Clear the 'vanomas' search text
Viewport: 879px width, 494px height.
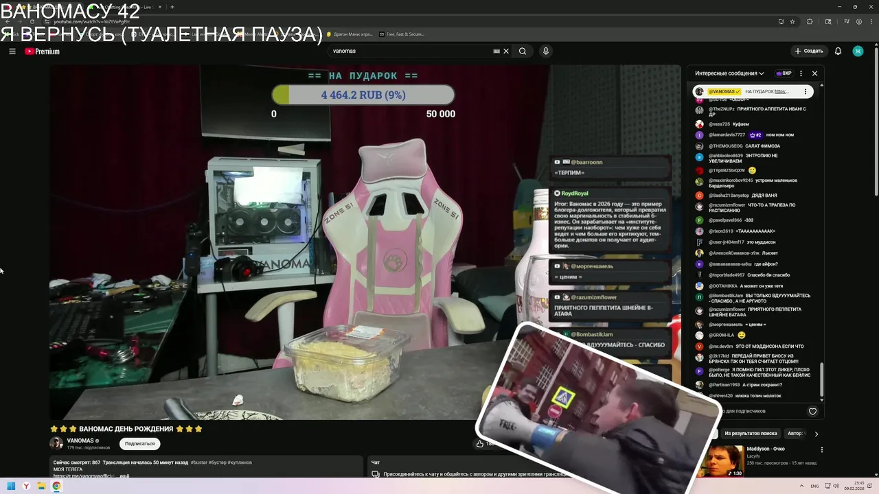coord(506,51)
